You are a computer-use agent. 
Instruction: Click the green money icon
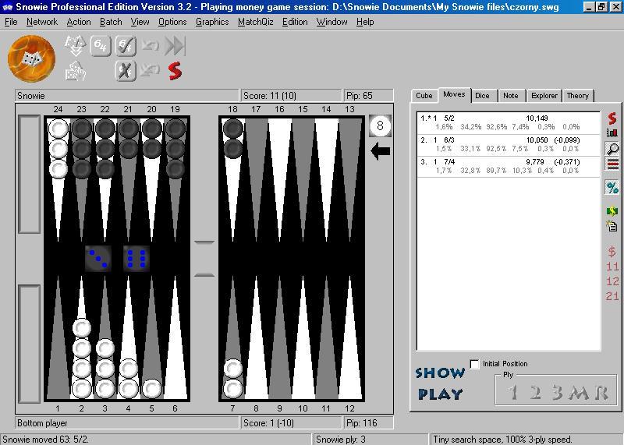click(x=612, y=211)
